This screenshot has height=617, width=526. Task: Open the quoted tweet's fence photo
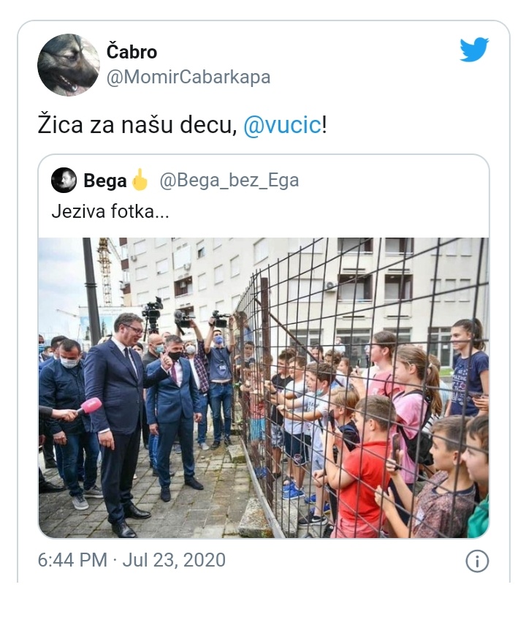pos(264,387)
